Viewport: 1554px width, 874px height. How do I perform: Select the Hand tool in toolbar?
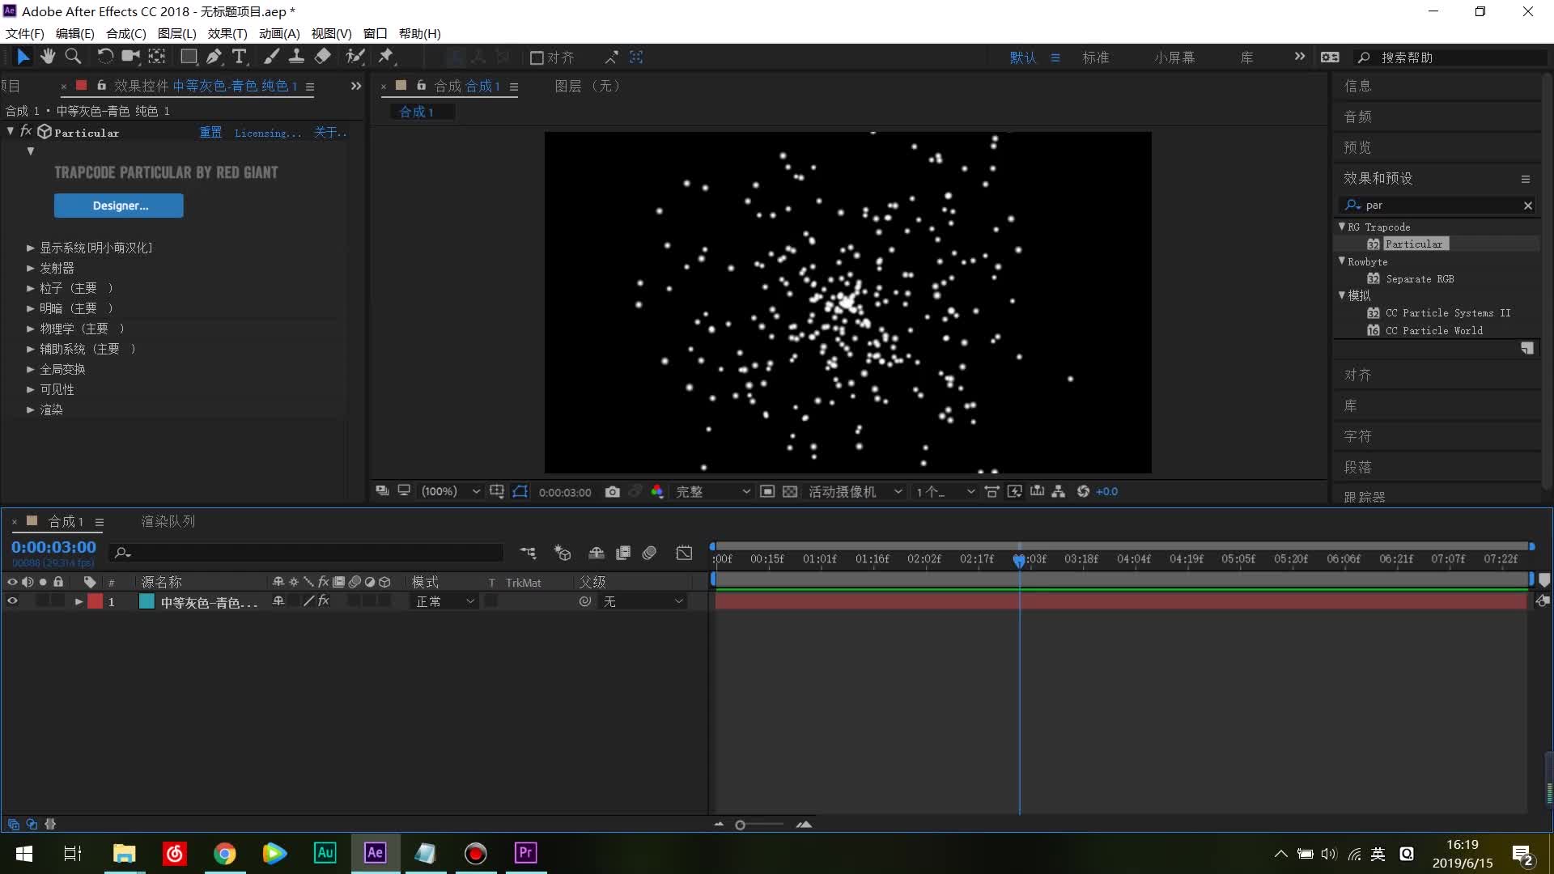(x=48, y=57)
